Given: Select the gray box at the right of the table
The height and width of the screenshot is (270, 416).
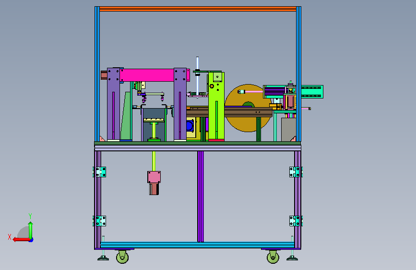Looking at the screenshot, I should (289, 130).
